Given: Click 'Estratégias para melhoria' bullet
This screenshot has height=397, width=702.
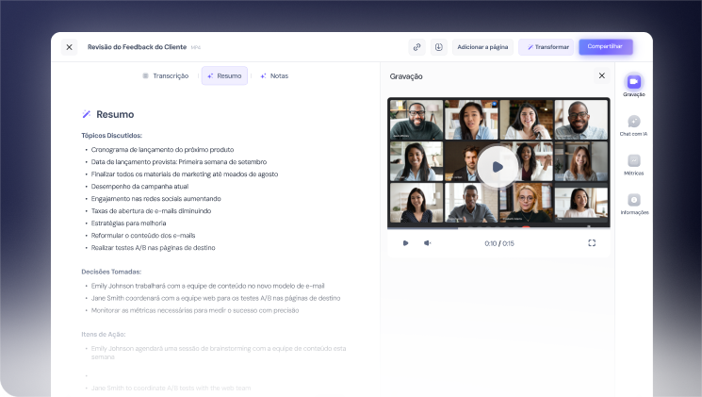Looking at the screenshot, I should (x=128, y=223).
